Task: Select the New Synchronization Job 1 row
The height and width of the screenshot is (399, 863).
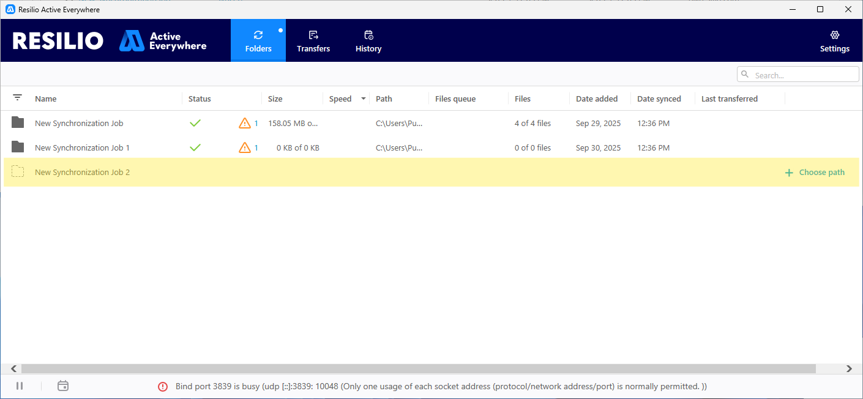Action: coord(83,148)
